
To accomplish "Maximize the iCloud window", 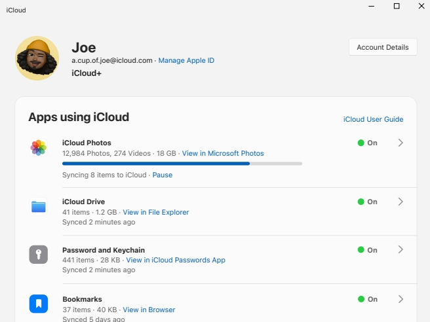I will tap(397, 6).
